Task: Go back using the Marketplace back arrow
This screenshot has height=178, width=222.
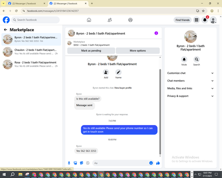Action: coord(5,30)
